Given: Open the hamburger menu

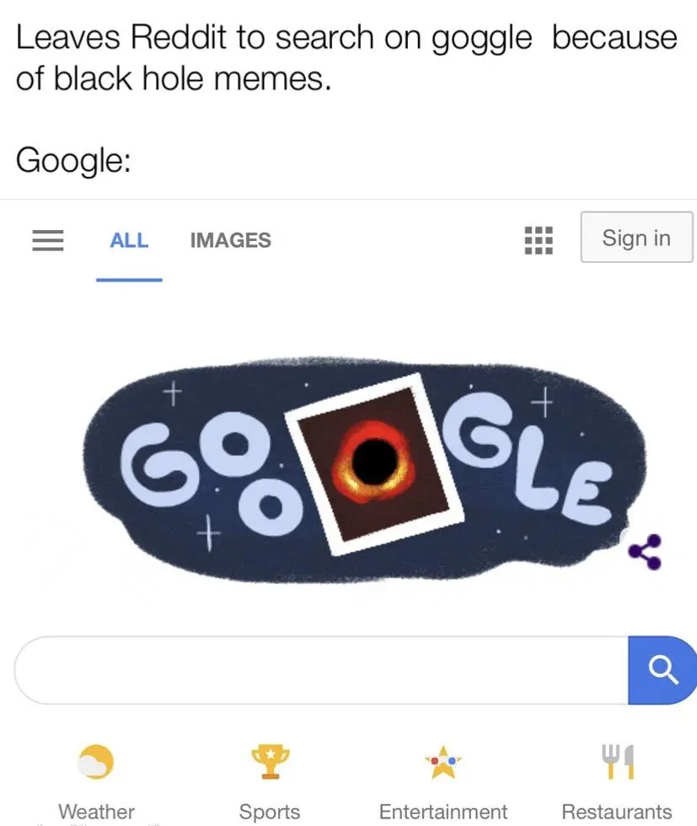Looking at the screenshot, I should [48, 240].
